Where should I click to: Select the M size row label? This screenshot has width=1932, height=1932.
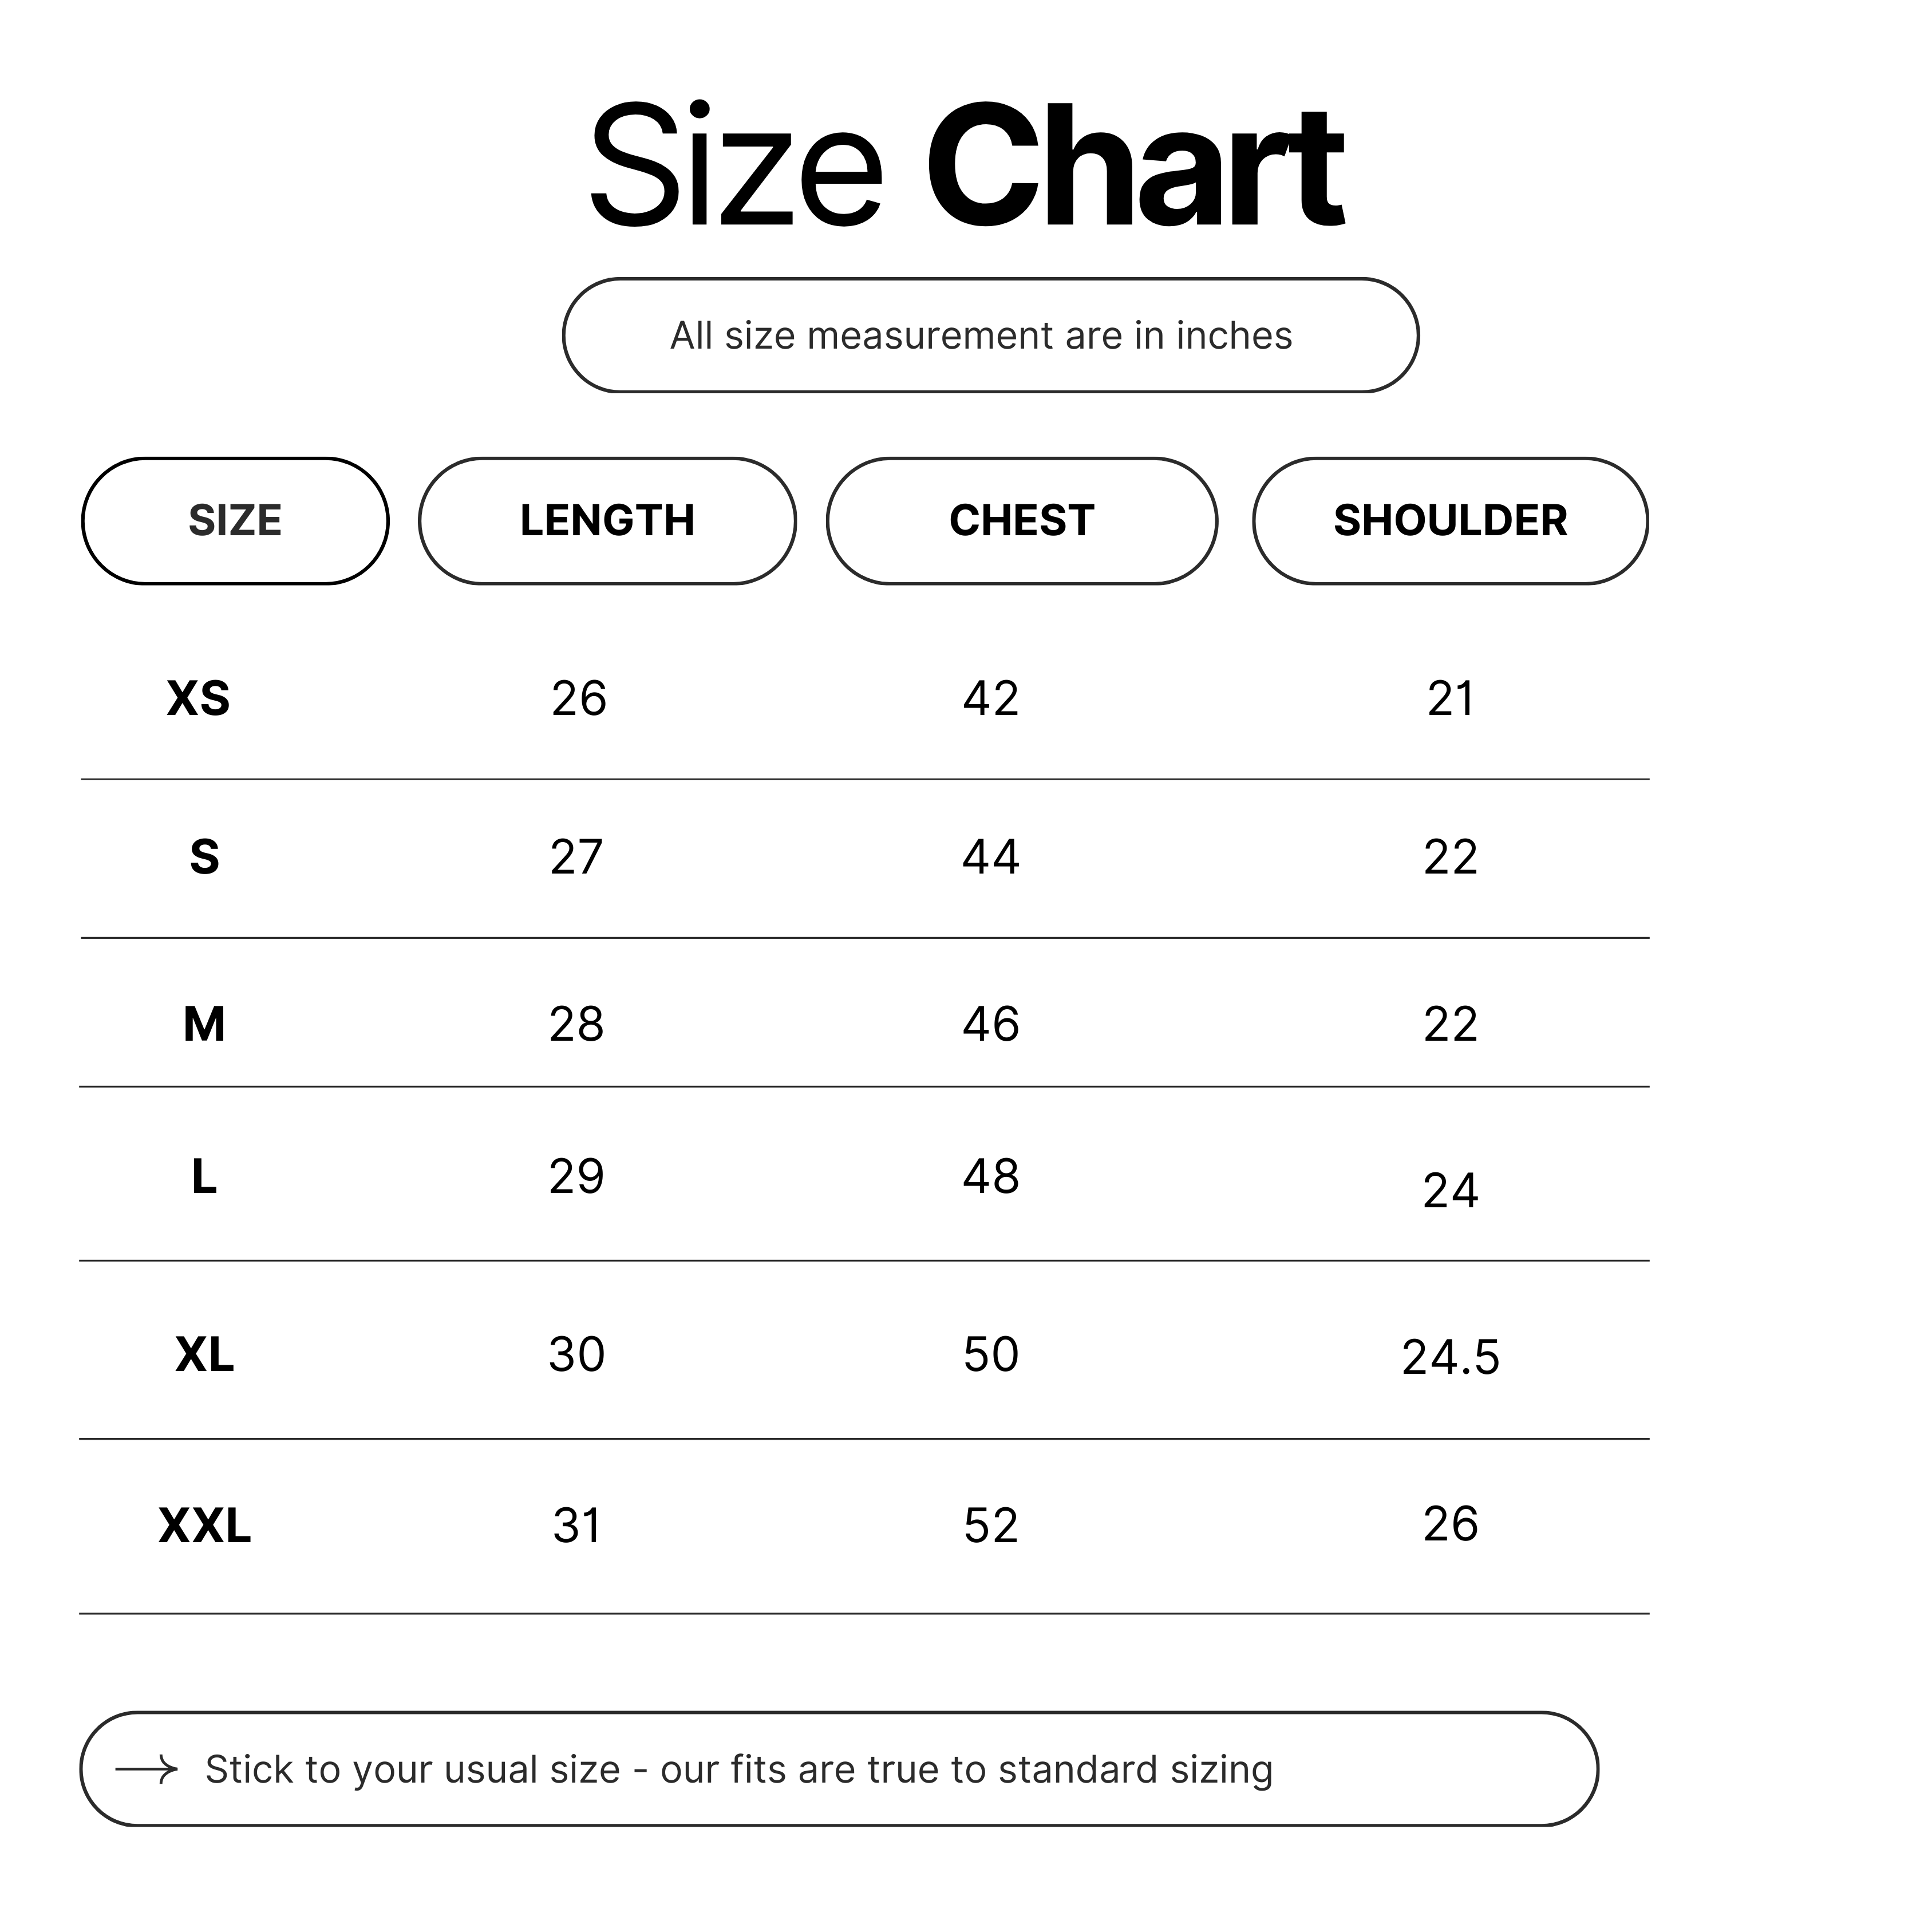pyautogui.click(x=204, y=1024)
